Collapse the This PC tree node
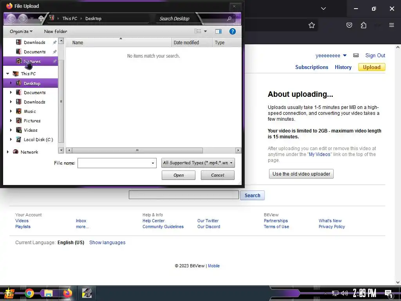Viewport: 401px width, 301px height. pos(8,74)
